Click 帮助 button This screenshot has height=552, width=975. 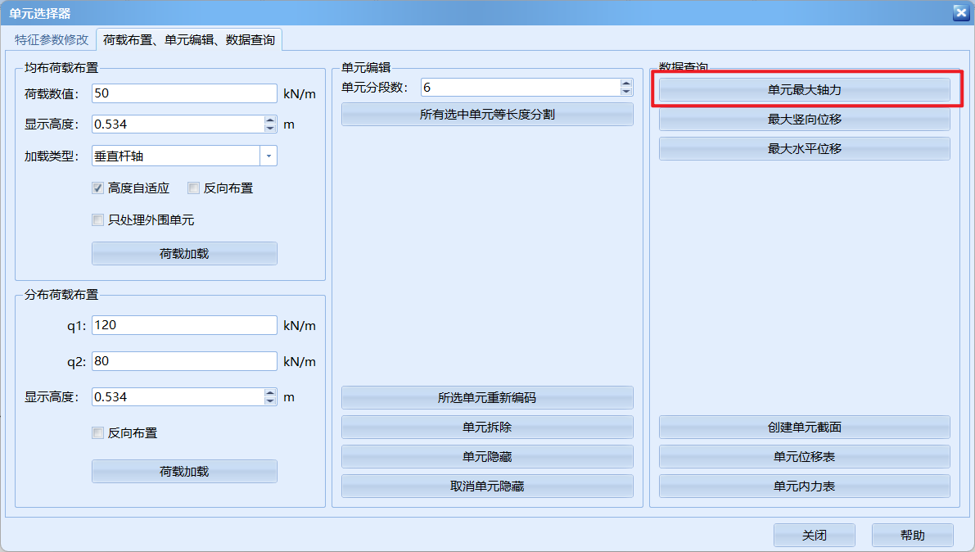pos(912,536)
